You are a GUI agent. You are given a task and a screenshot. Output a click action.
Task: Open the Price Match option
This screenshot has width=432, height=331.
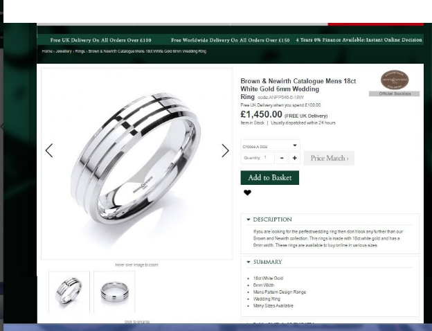329,158
